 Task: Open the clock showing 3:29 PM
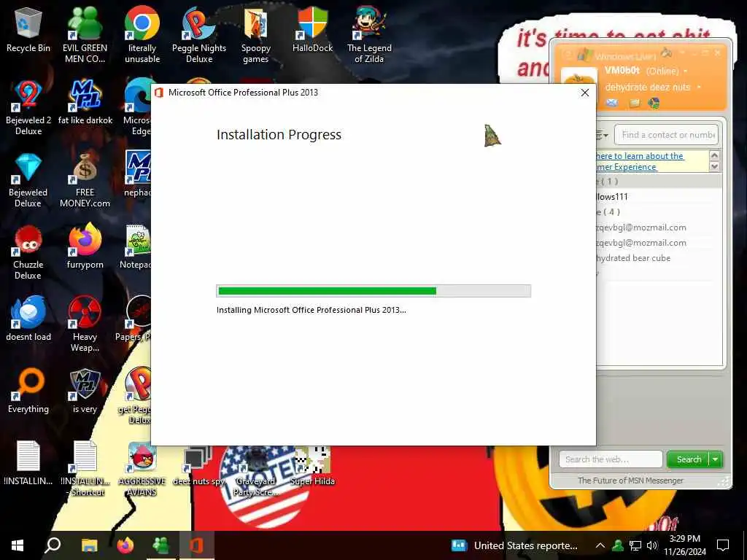click(x=685, y=545)
